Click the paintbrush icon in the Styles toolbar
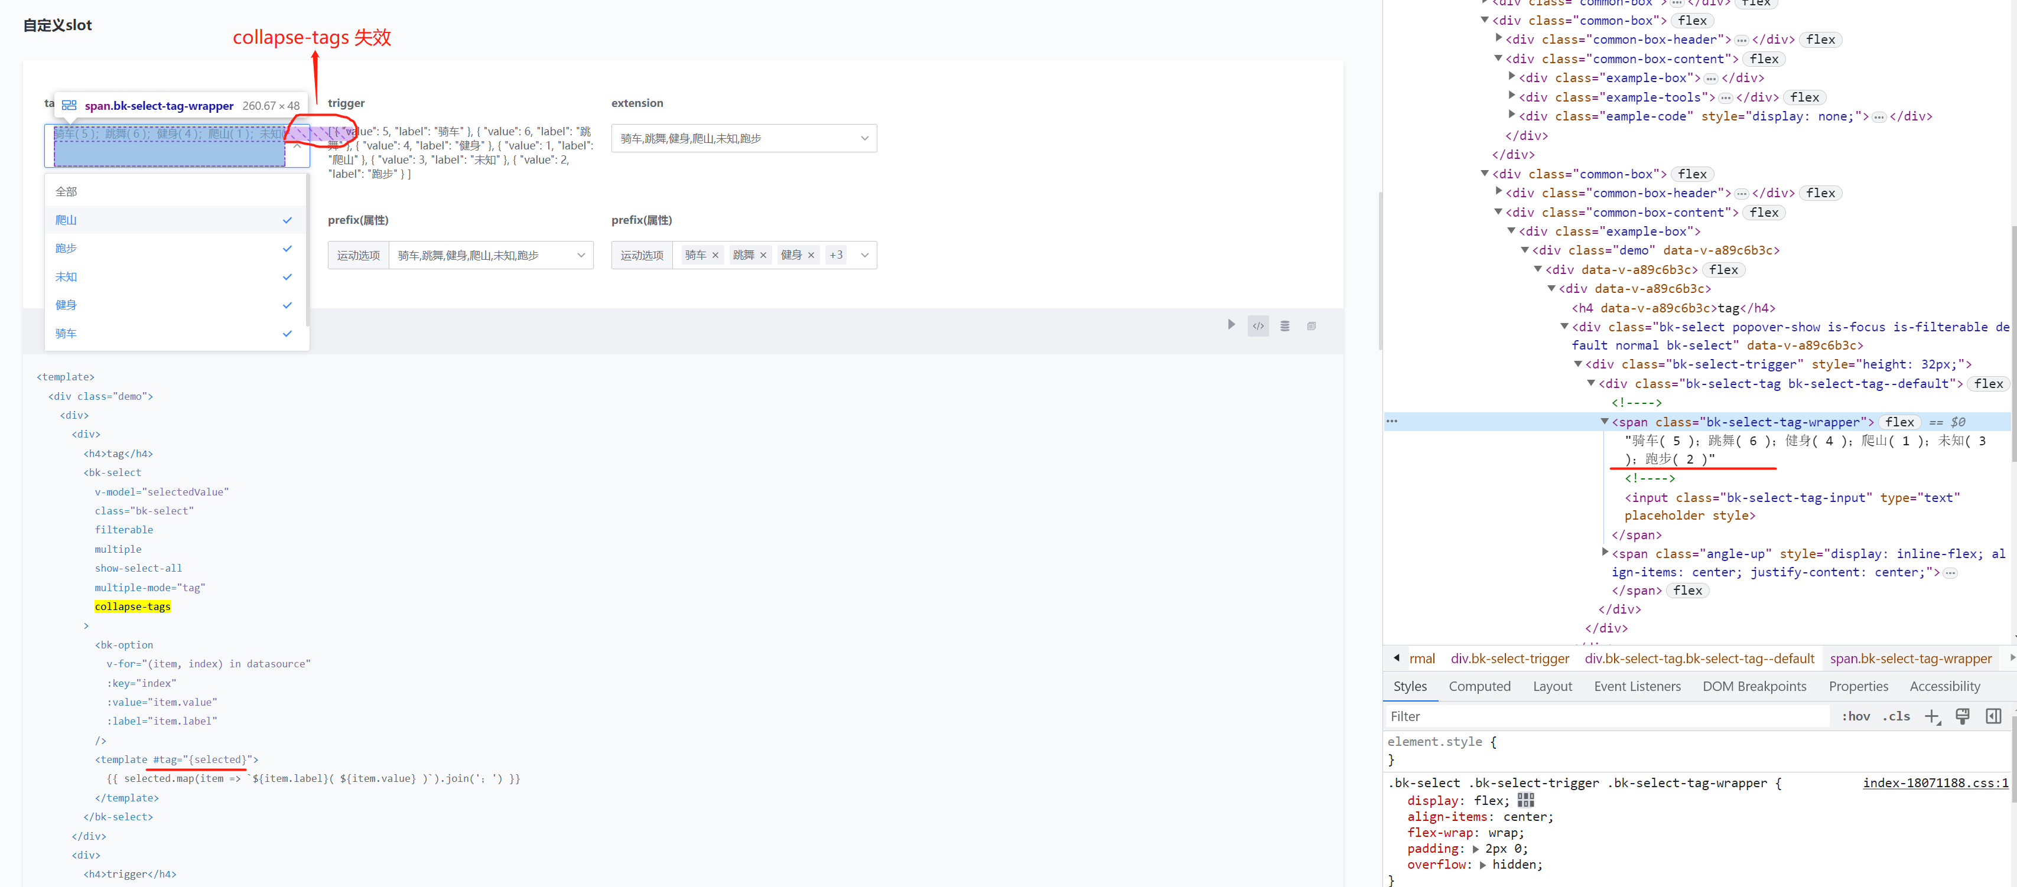Image resolution: width=2017 pixels, height=887 pixels. 1963,716
